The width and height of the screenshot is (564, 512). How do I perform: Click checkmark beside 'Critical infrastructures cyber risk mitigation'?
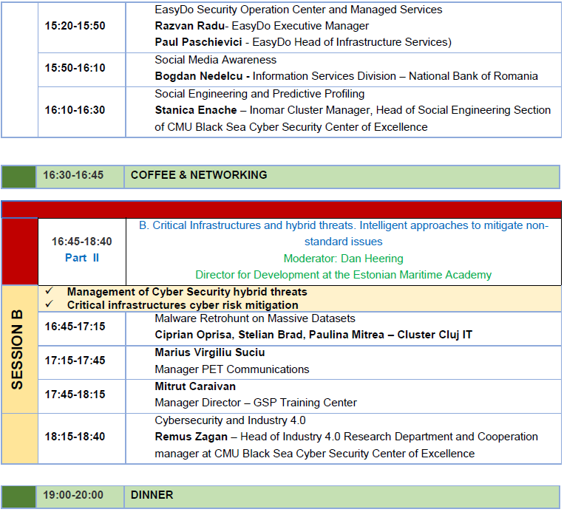(x=50, y=304)
